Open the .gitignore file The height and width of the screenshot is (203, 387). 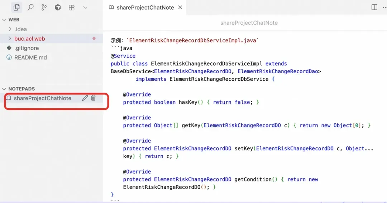pyautogui.click(x=27, y=48)
